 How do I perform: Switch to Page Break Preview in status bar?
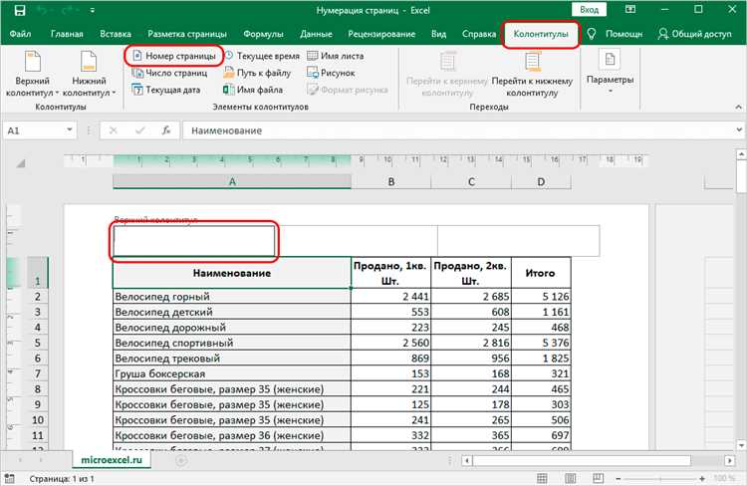(598, 478)
